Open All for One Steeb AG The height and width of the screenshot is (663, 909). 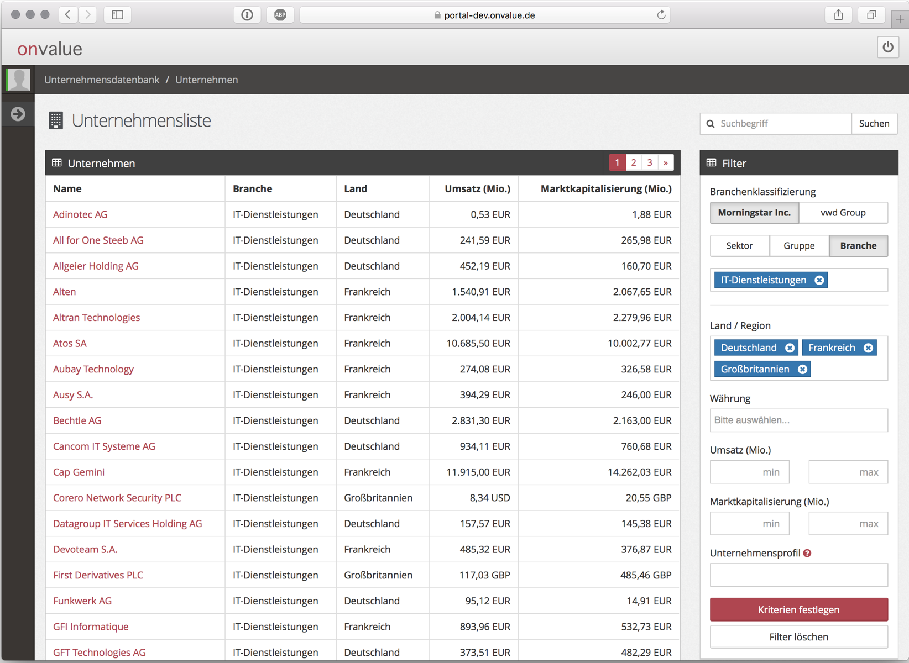[x=98, y=240]
